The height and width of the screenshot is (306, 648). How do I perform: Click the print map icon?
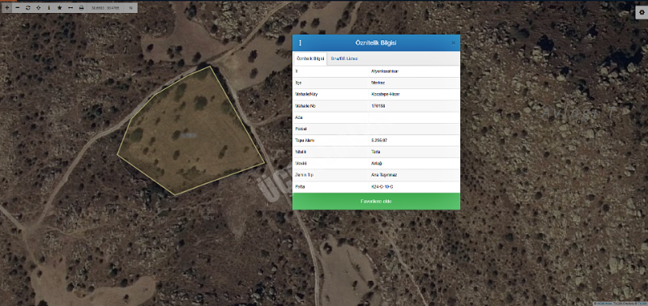82,8
